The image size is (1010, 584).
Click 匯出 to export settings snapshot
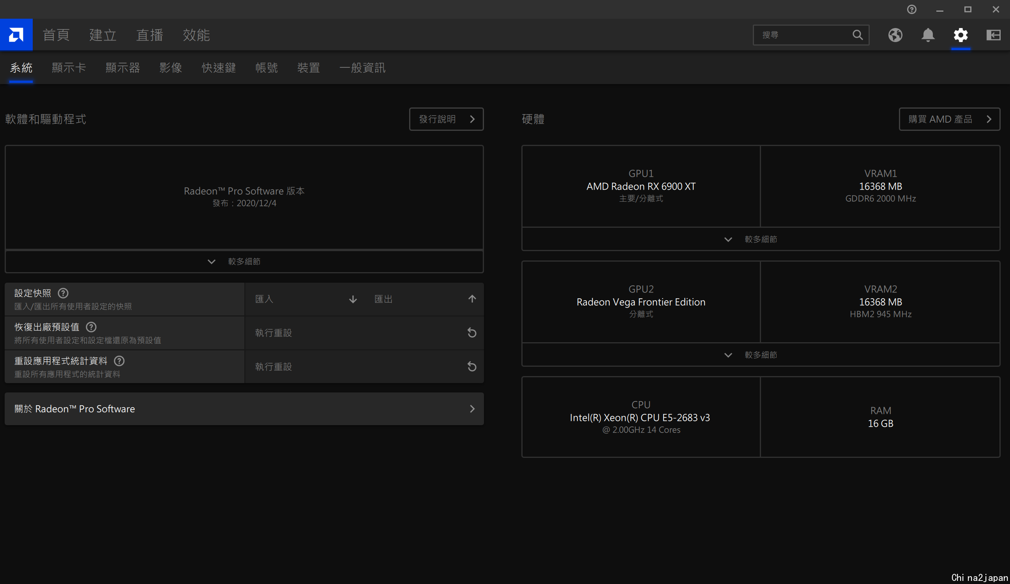(424, 299)
